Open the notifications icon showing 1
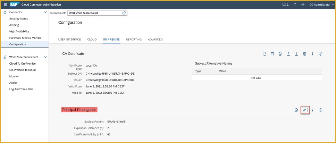 (285, 5)
